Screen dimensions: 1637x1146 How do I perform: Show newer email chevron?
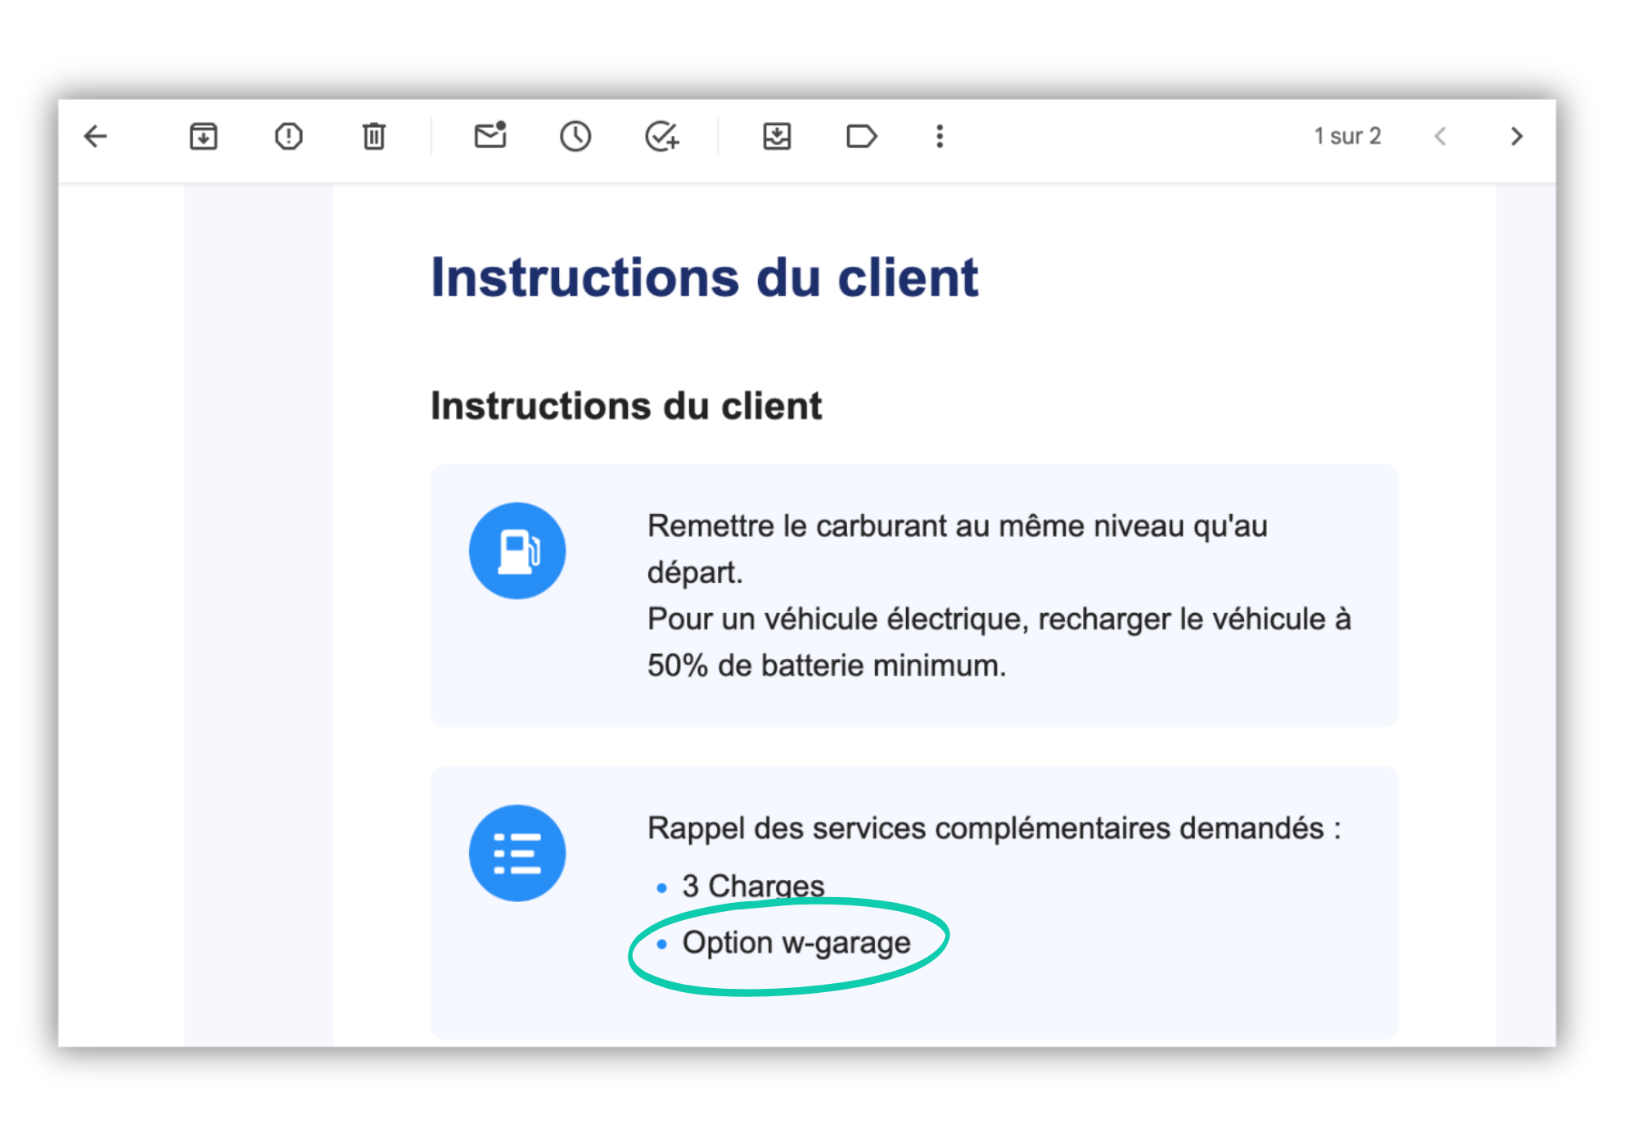(1441, 136)
